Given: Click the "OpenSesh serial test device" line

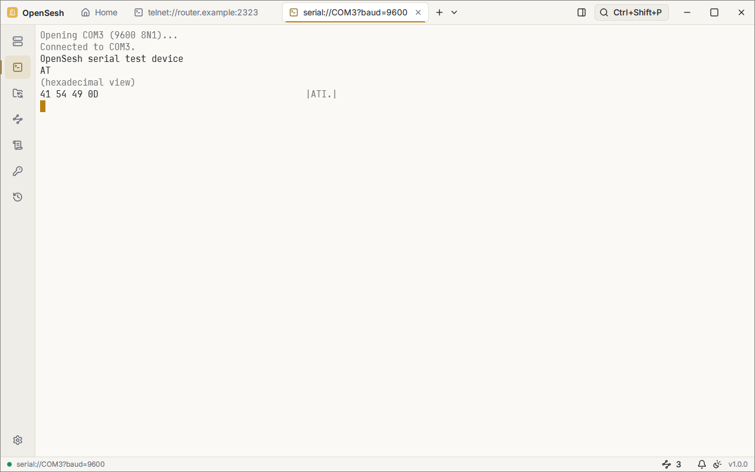Looking at the screenshot, I should 111,59.
